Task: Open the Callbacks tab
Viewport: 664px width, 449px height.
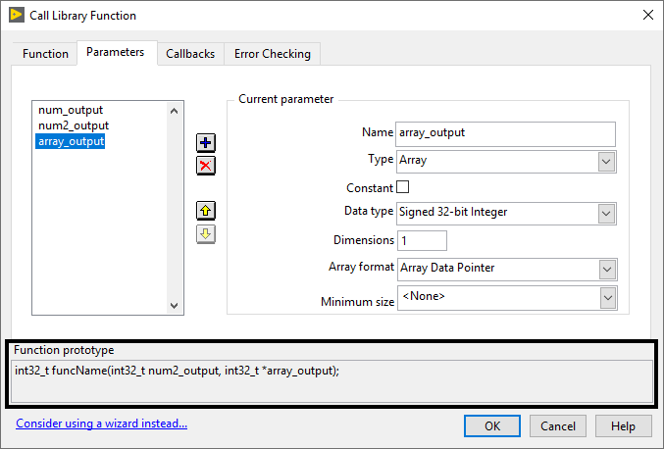Action: [x=190, y=54]
